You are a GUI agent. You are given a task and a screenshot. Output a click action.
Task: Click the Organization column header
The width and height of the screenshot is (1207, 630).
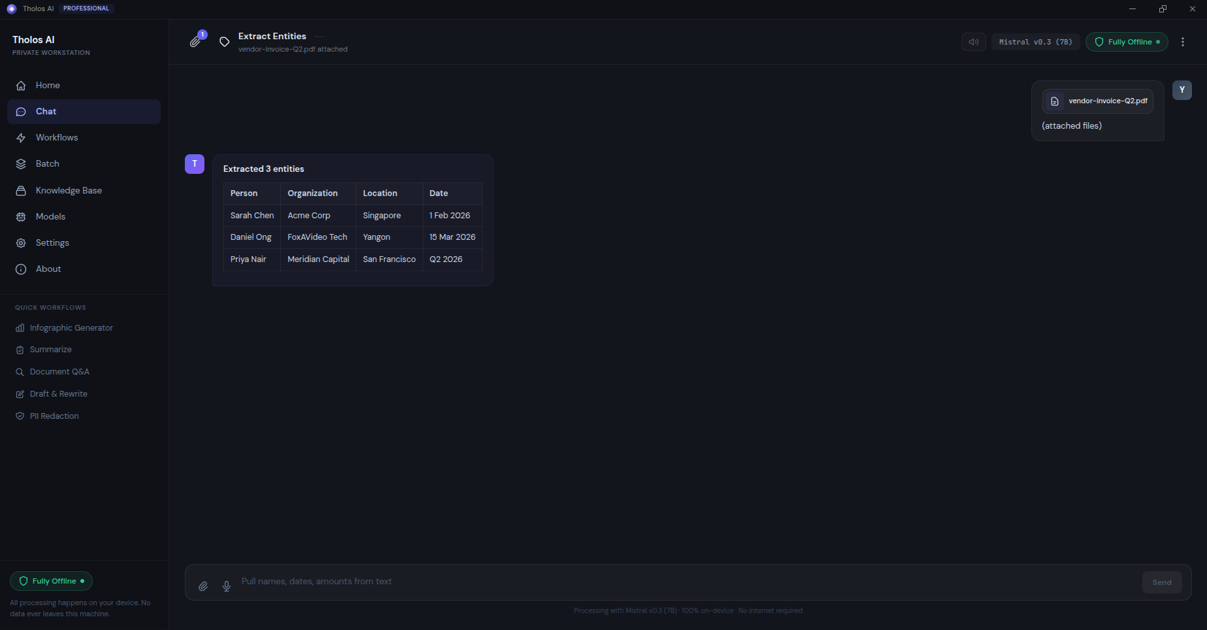tap(318, 193)
